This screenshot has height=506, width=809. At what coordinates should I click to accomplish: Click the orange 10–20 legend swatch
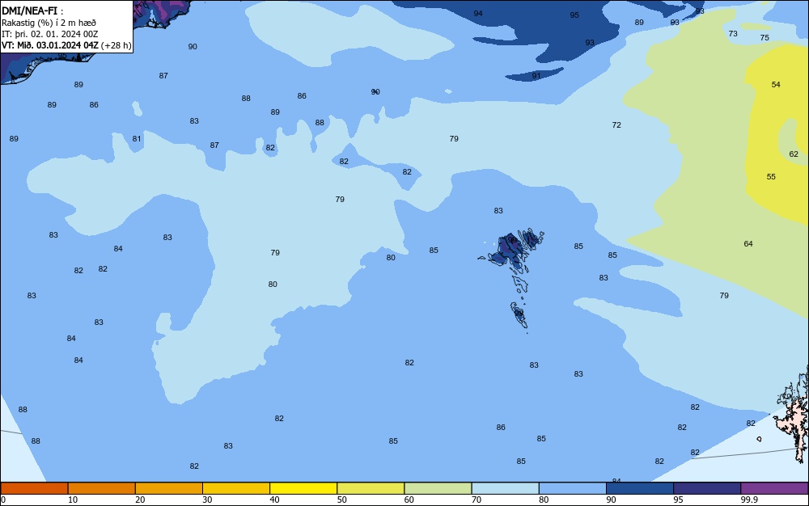click(x=102, y=488)
